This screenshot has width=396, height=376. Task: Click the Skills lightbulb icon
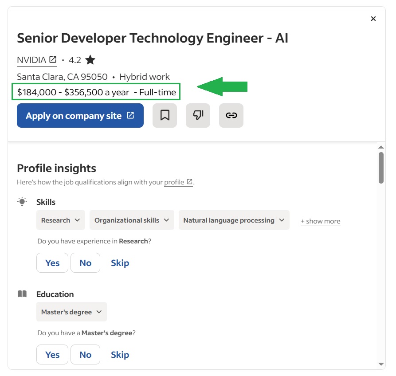coord(22,201)
